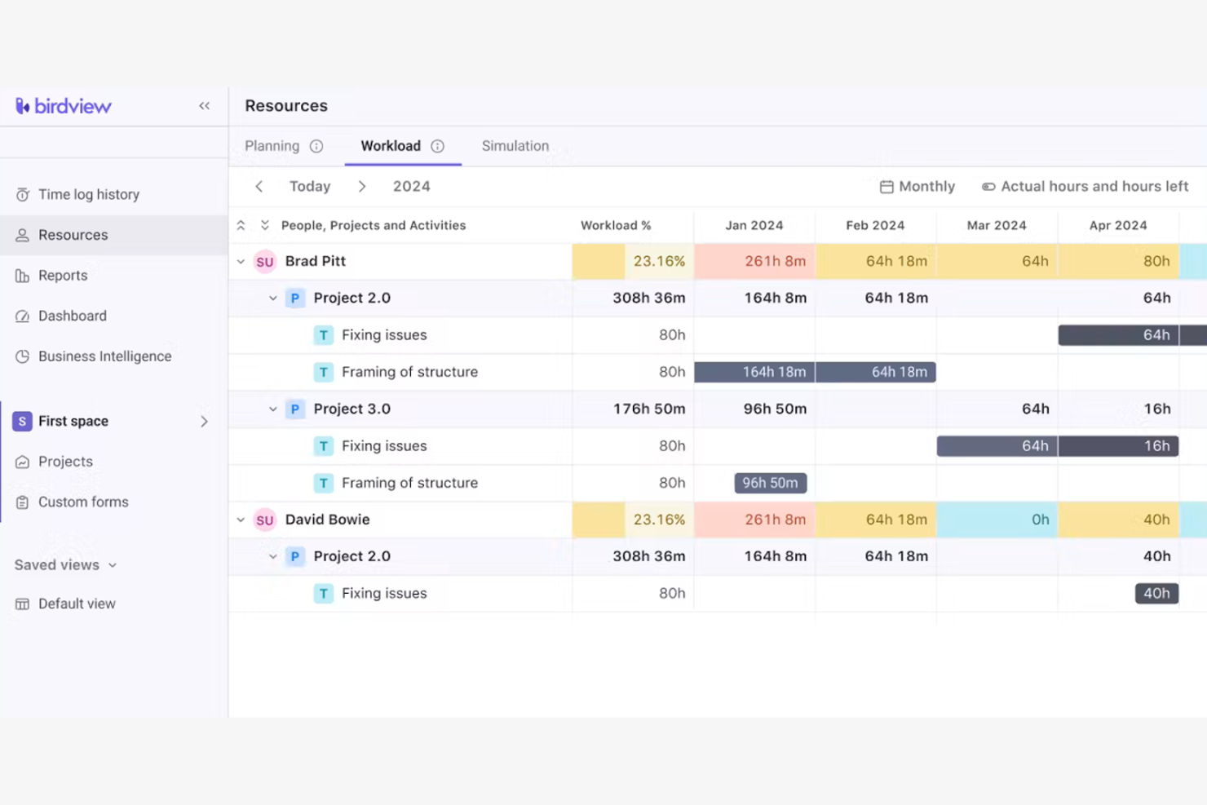Open the Default view
This screenshot has width=1207, height=805.
pyautogui.click(x=77, y=604)
